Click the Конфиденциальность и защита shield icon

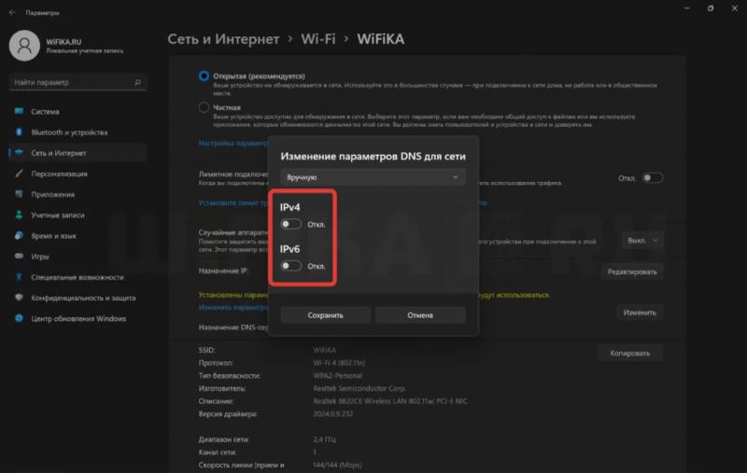19,298
